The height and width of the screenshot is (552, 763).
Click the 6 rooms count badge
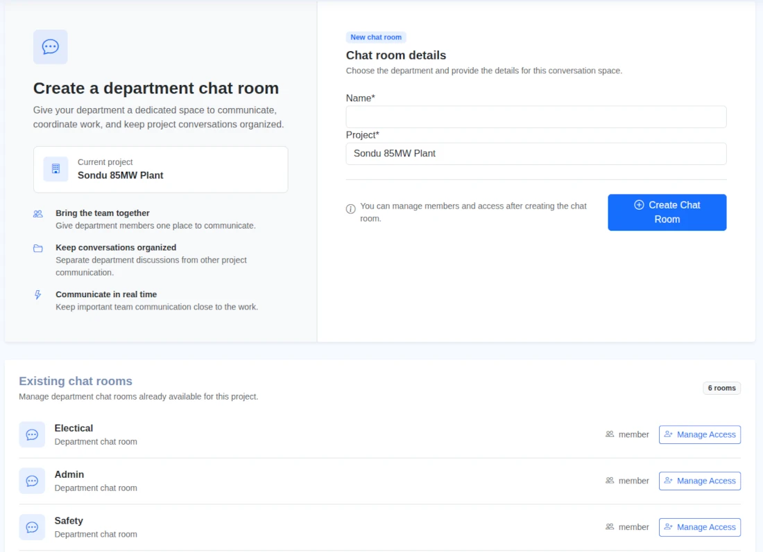point(721,388)
